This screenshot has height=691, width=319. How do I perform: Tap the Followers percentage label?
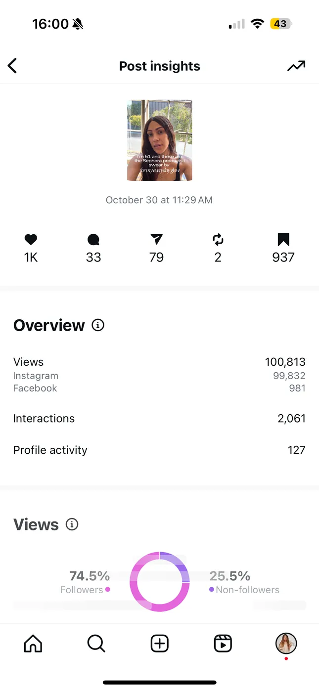[90, 576]
